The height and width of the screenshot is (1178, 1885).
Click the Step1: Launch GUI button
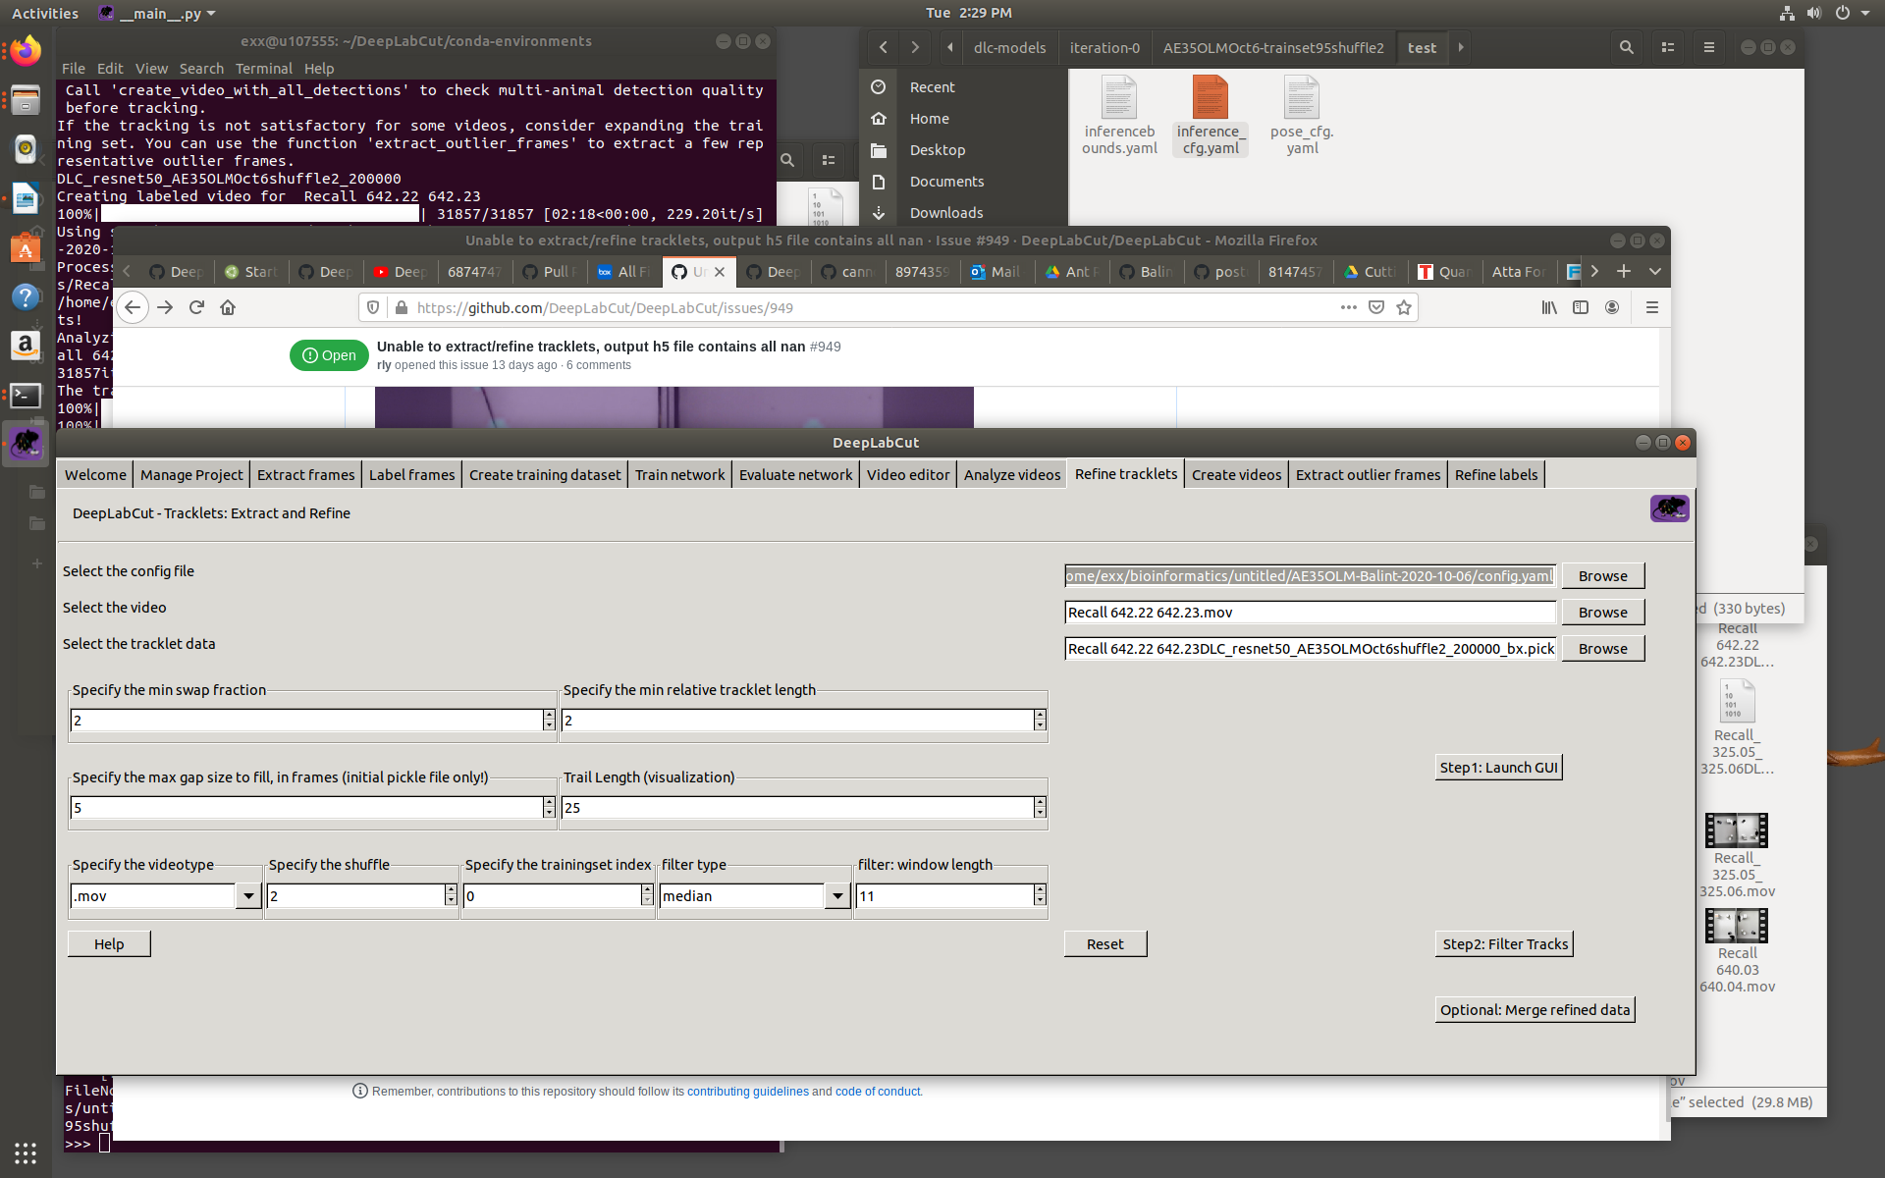click(x=1497, y=767)
